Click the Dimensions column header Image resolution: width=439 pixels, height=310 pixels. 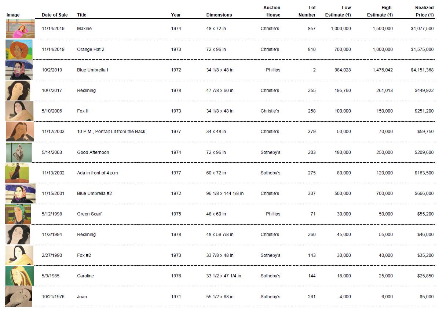click(219, 15)
